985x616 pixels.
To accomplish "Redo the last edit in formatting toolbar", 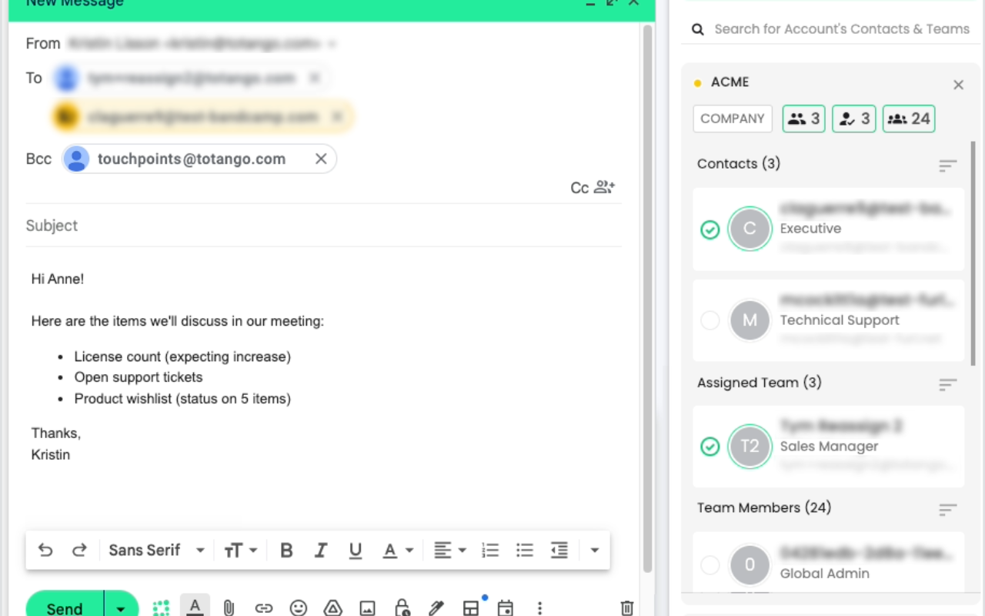I will 79,550.
